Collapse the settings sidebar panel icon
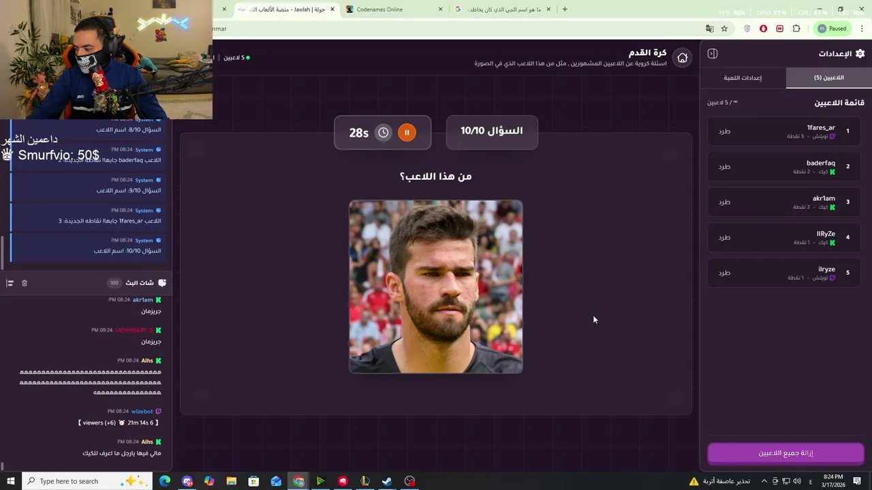The width and height of the screenshot is (872, 490). click(x=713, y=54)
